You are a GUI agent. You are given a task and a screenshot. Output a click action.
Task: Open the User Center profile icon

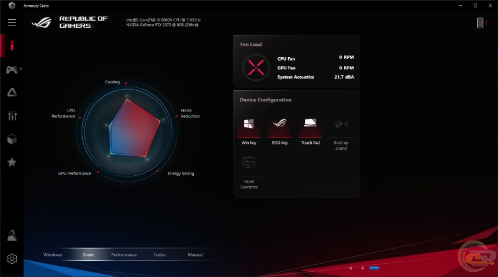12,235
